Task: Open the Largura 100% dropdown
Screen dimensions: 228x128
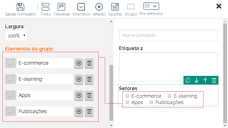Action: [16, 35]
